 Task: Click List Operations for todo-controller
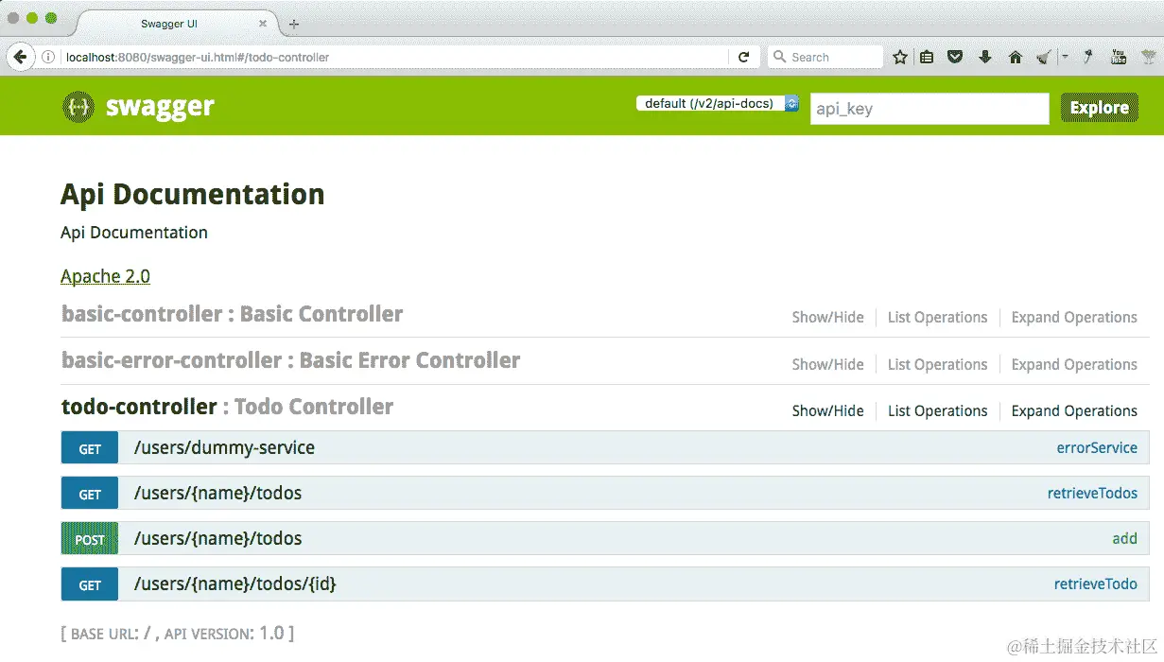click(x=937, y=411)
